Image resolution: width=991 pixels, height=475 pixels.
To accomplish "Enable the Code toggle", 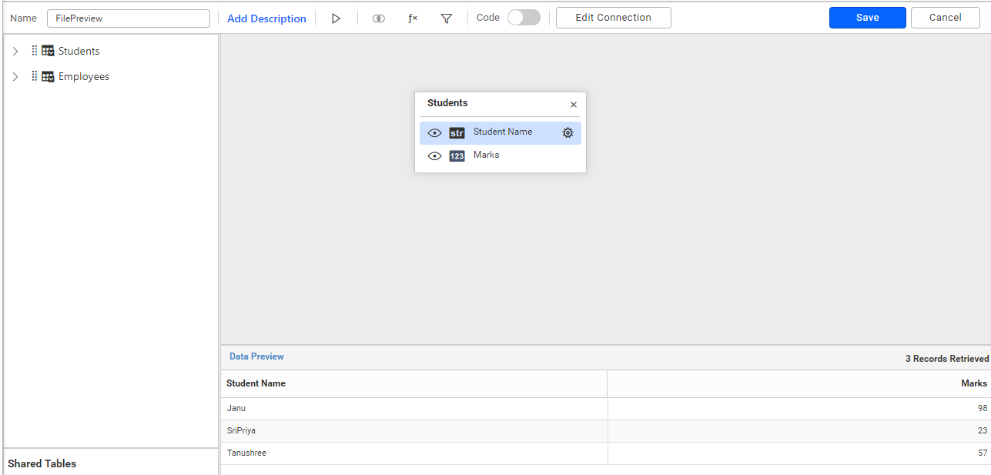I will 524,16.
